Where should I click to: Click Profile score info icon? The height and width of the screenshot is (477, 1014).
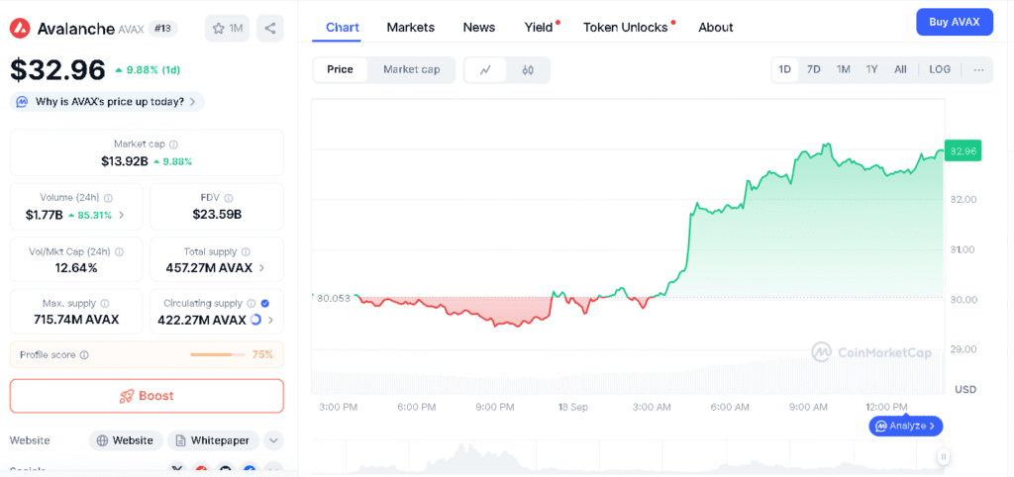[x=84, y=355]
